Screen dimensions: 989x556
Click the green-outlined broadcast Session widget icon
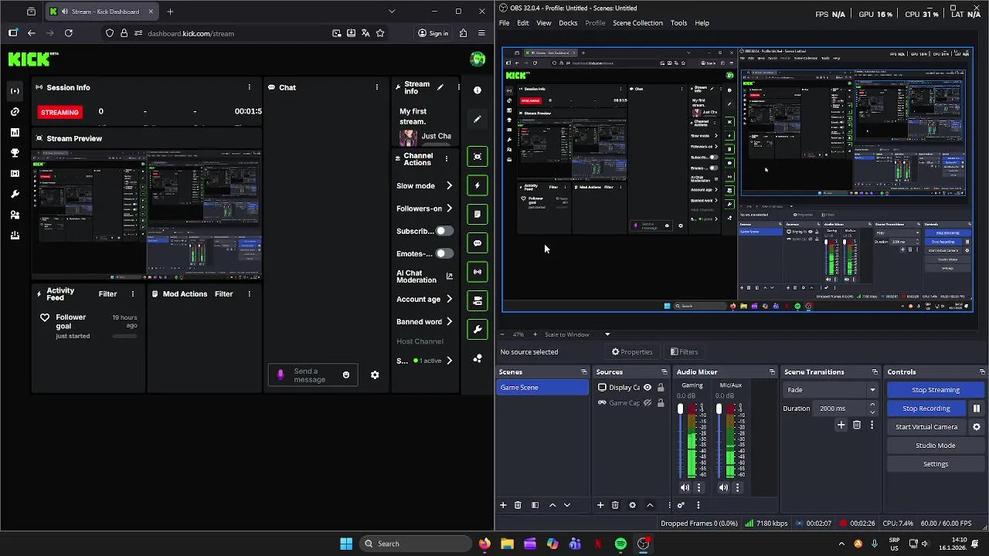click(x=478, y=272)
